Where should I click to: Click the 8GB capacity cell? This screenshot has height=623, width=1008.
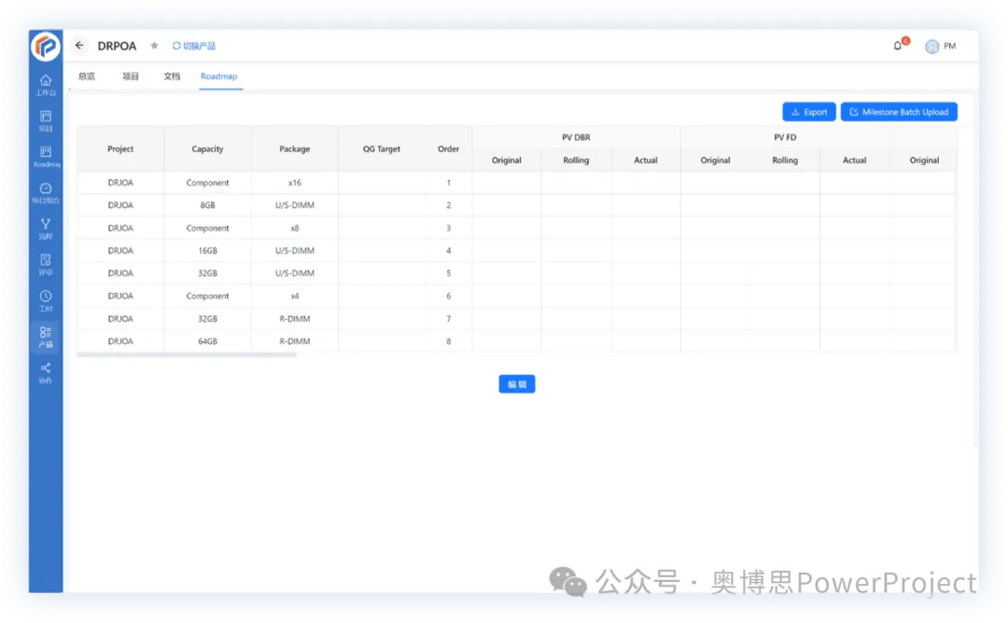207,205
